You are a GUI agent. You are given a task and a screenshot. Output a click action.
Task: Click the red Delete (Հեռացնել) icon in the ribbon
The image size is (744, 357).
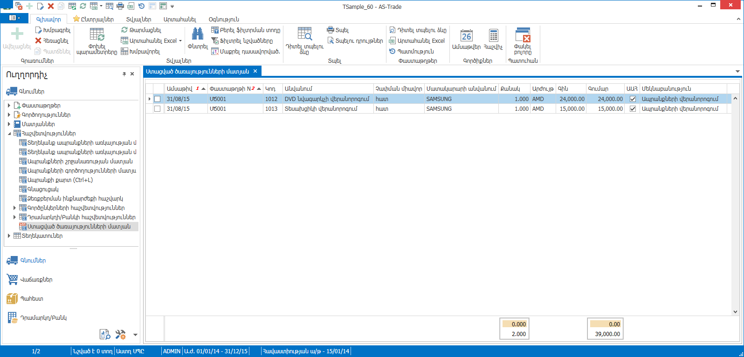(38, 40)
